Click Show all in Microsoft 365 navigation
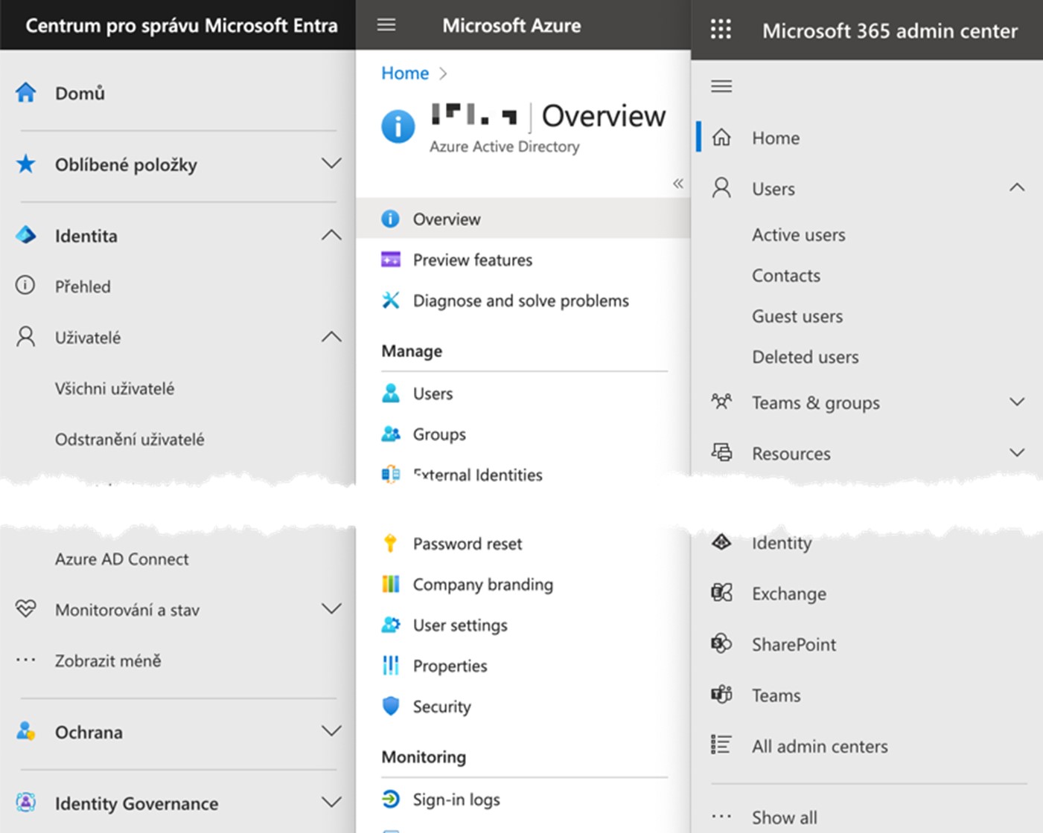The image size is (1043, 833). point(785,817)
